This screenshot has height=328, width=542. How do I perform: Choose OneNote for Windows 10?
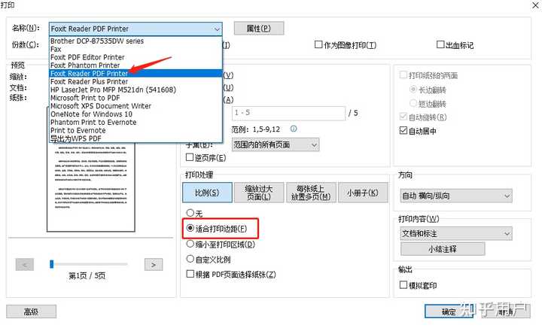(x=135, y=114)
